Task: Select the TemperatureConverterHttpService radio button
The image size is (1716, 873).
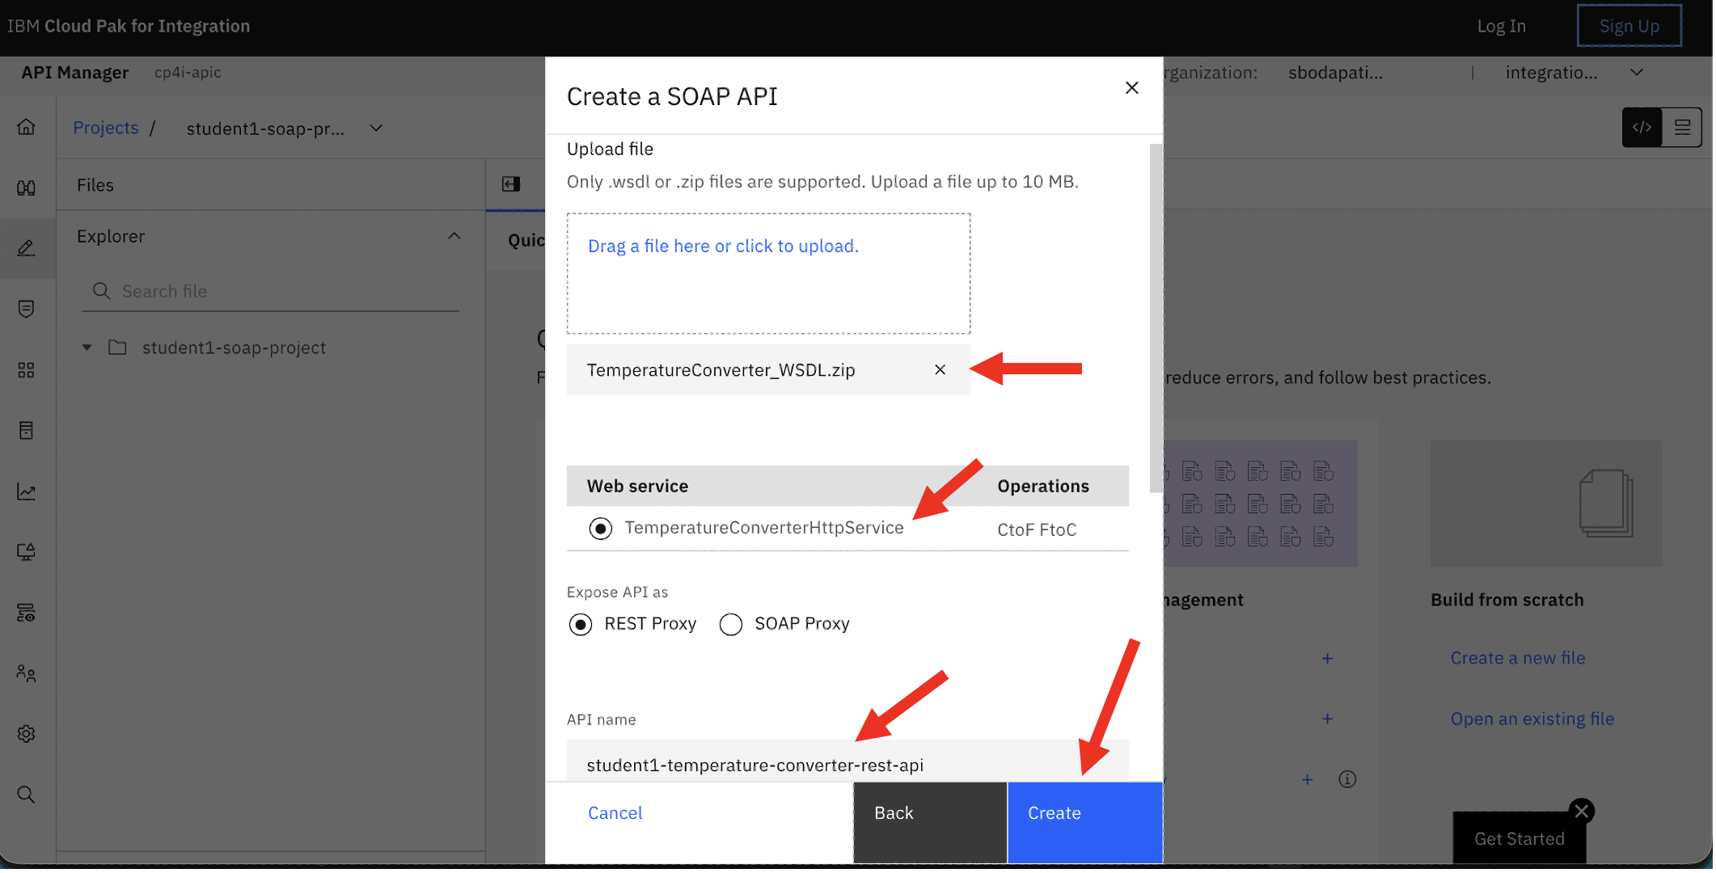Action: [x=602, y=529]
